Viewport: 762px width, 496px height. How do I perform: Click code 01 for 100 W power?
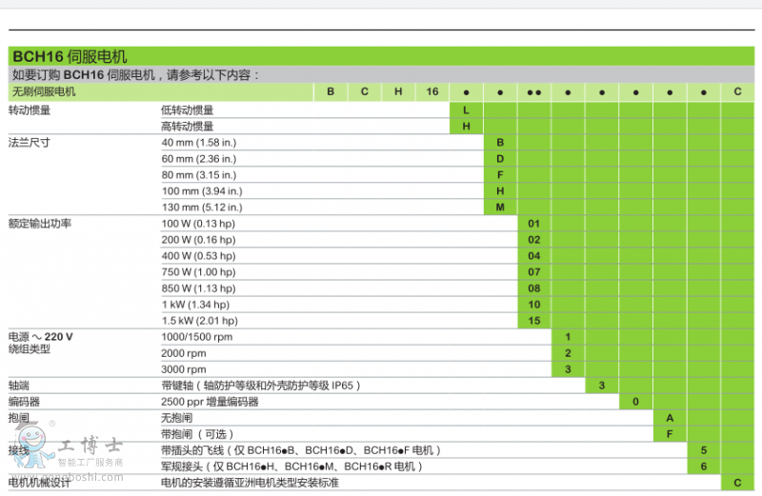coord(534,223)
